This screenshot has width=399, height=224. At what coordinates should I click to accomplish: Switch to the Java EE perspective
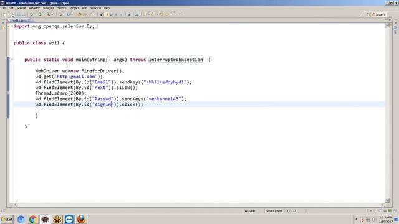(379, 14)
